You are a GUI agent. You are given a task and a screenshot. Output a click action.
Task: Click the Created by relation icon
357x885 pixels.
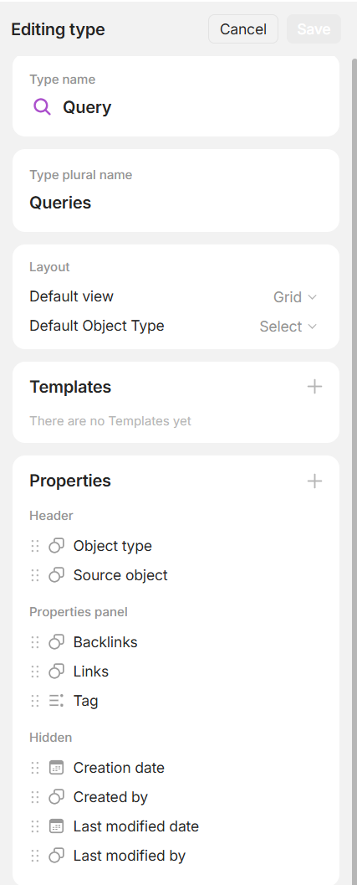[56, 797]
